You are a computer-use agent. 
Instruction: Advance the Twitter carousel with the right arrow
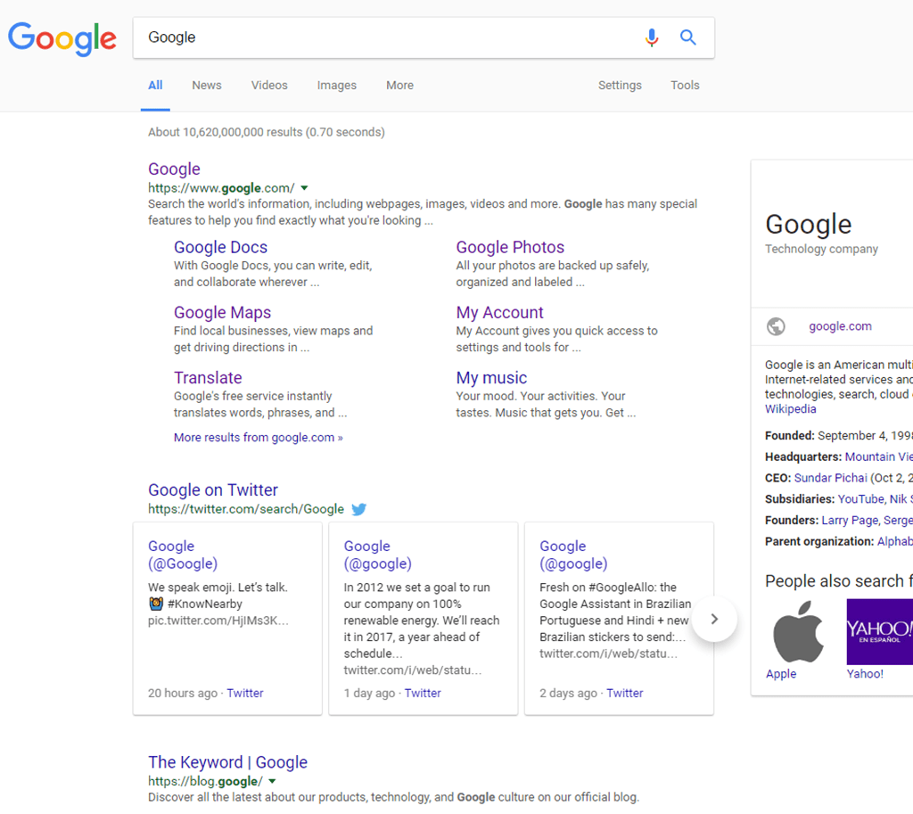tap(714, 619)
